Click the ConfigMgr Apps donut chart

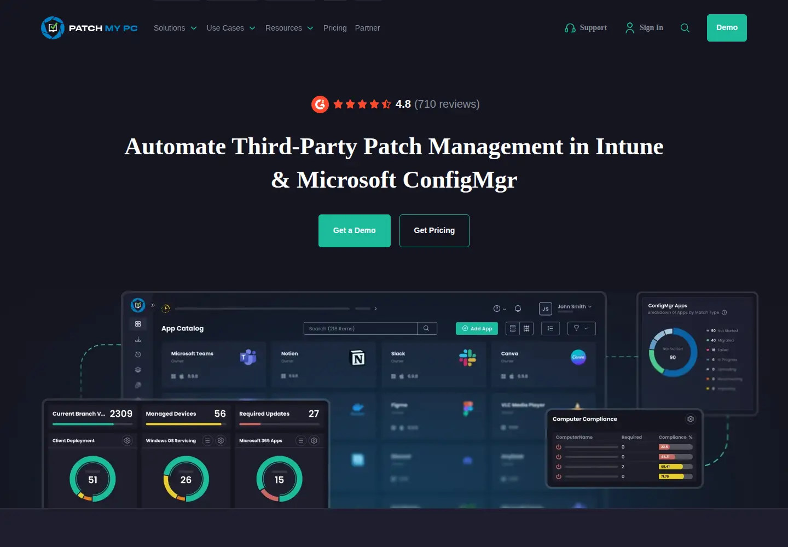click(673, 352)
